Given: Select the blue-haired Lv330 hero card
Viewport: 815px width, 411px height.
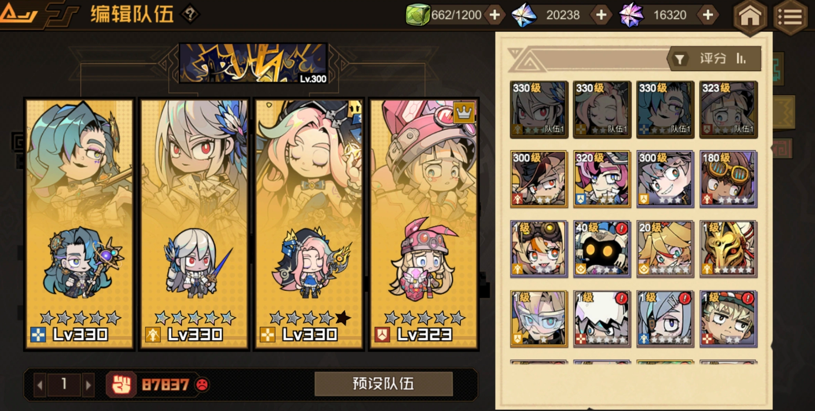Looking at the screenshot, I should tap(79, 224).
